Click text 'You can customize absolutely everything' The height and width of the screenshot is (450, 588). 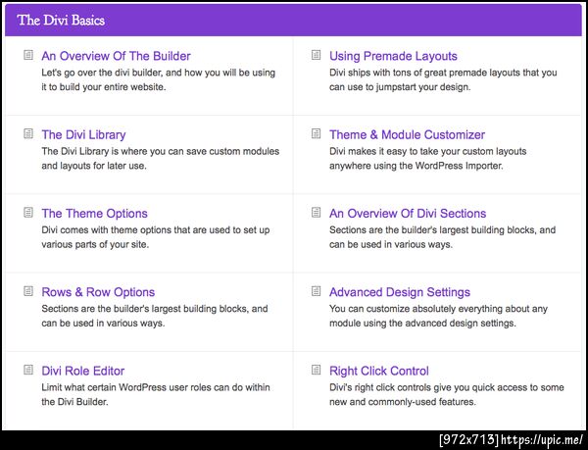pyautogui.click(x=416, y=309)
